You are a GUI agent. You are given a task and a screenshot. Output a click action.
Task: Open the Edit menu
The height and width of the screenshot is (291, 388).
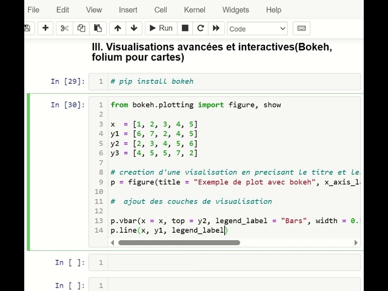62,10
